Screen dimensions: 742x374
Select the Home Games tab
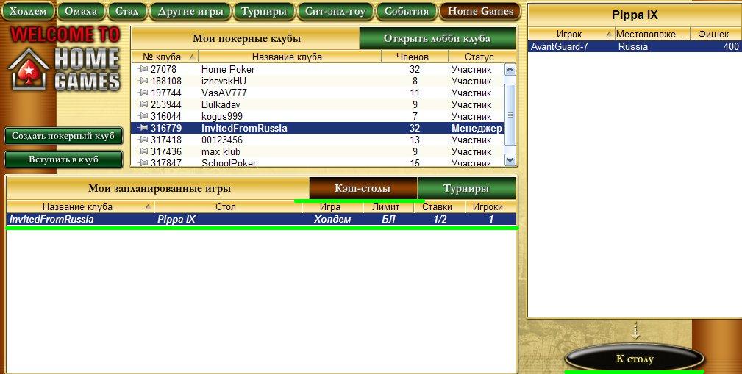click(x=480, y=11)
